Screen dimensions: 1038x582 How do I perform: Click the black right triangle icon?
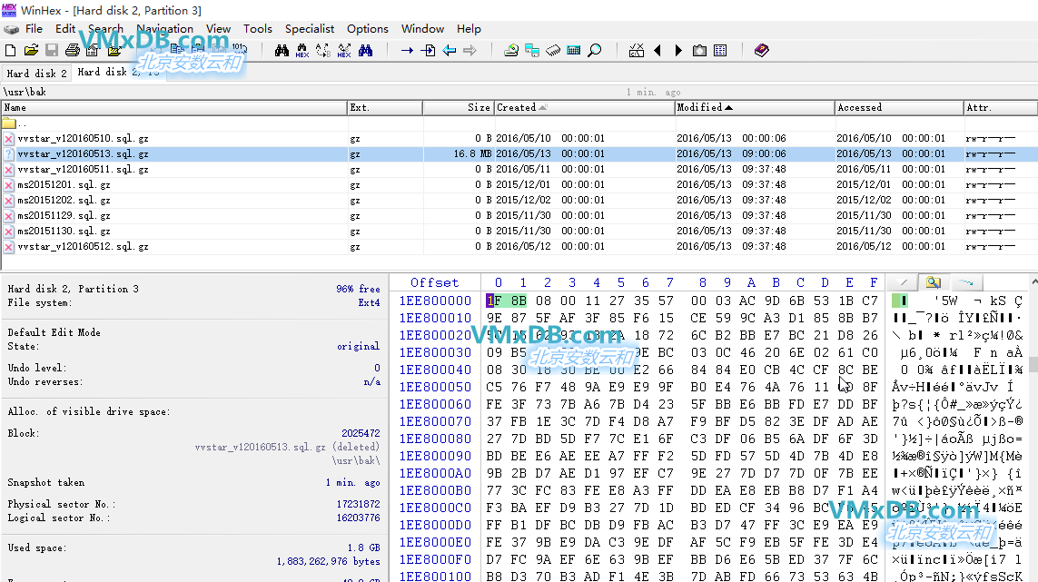[677, 50]
